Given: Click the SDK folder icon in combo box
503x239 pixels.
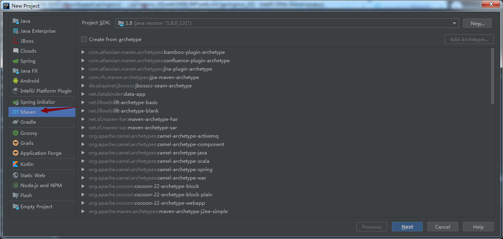Looking at the screenshot, I should pyautogui.click(x=121, y=23).
